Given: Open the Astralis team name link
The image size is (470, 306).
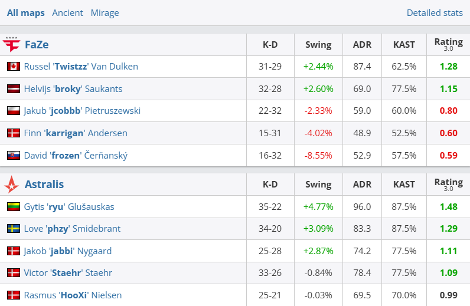Looking at the screenshot, I should coord(44,185).
